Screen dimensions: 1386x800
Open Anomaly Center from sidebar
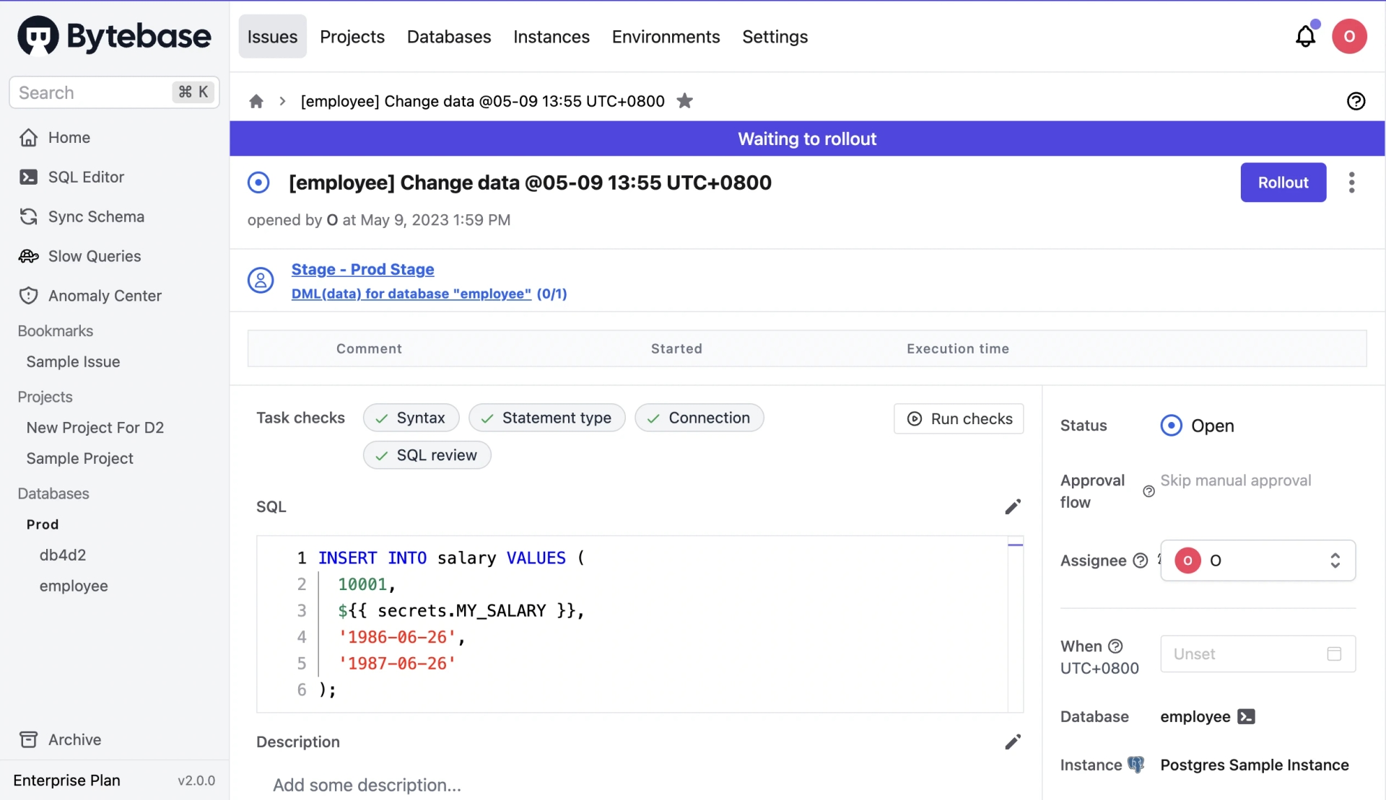click(104, 295)
